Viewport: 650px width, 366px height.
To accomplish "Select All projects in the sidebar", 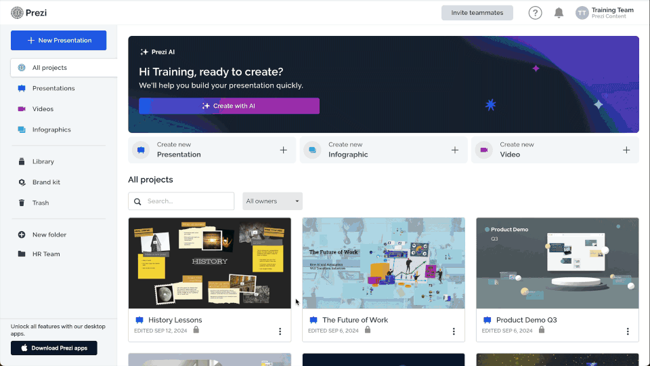I will 64,68.
